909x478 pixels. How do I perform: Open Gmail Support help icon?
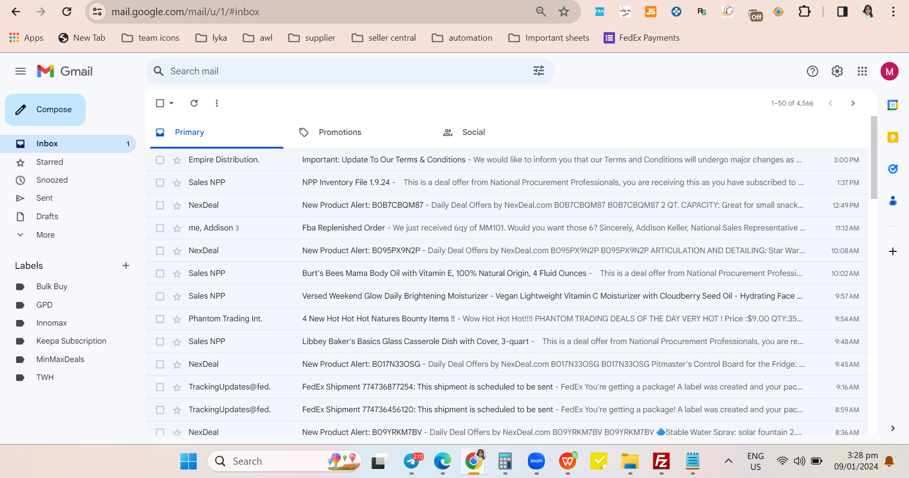812,71
